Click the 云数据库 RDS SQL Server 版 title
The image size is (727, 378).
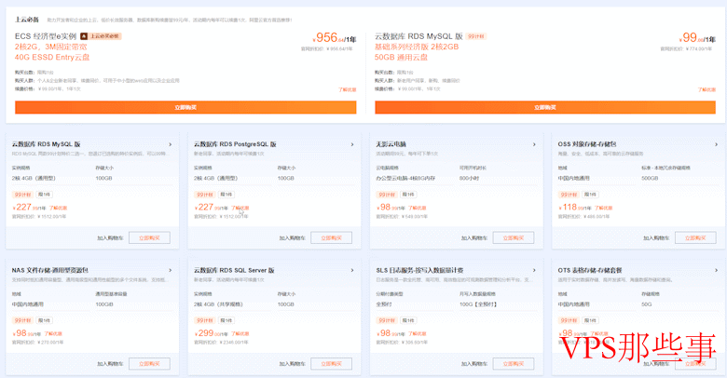[x=234, y=271]
